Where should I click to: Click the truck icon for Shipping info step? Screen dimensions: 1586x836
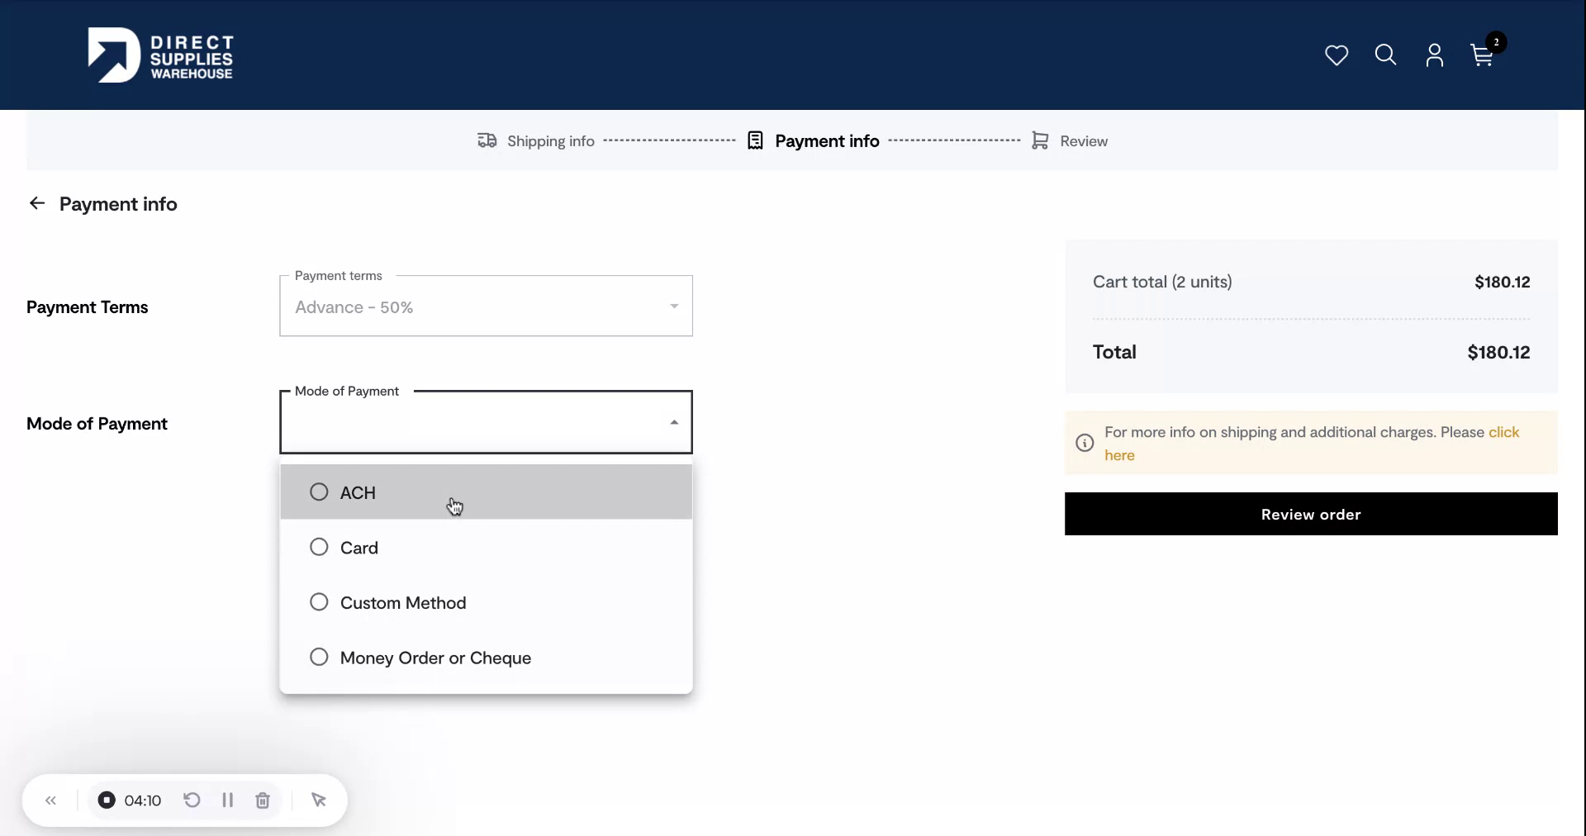(487, 140)
